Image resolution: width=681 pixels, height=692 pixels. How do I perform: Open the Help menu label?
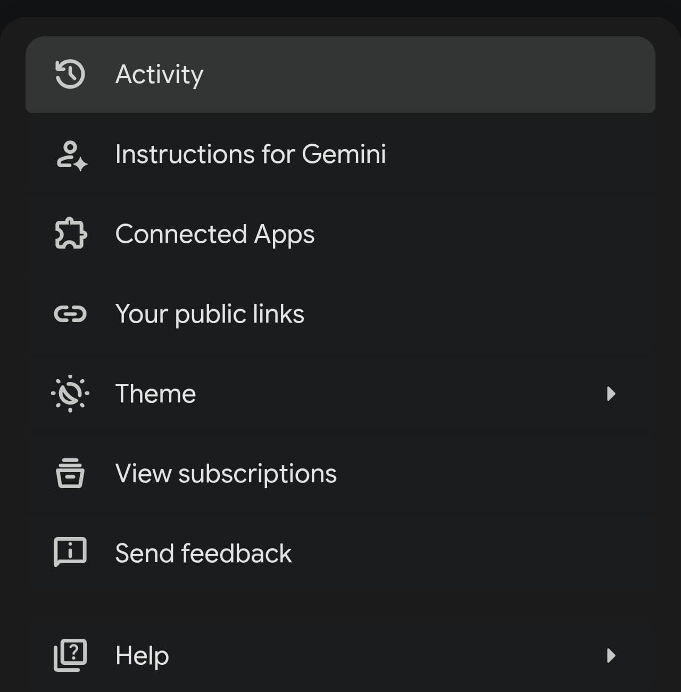coord(142,655)
